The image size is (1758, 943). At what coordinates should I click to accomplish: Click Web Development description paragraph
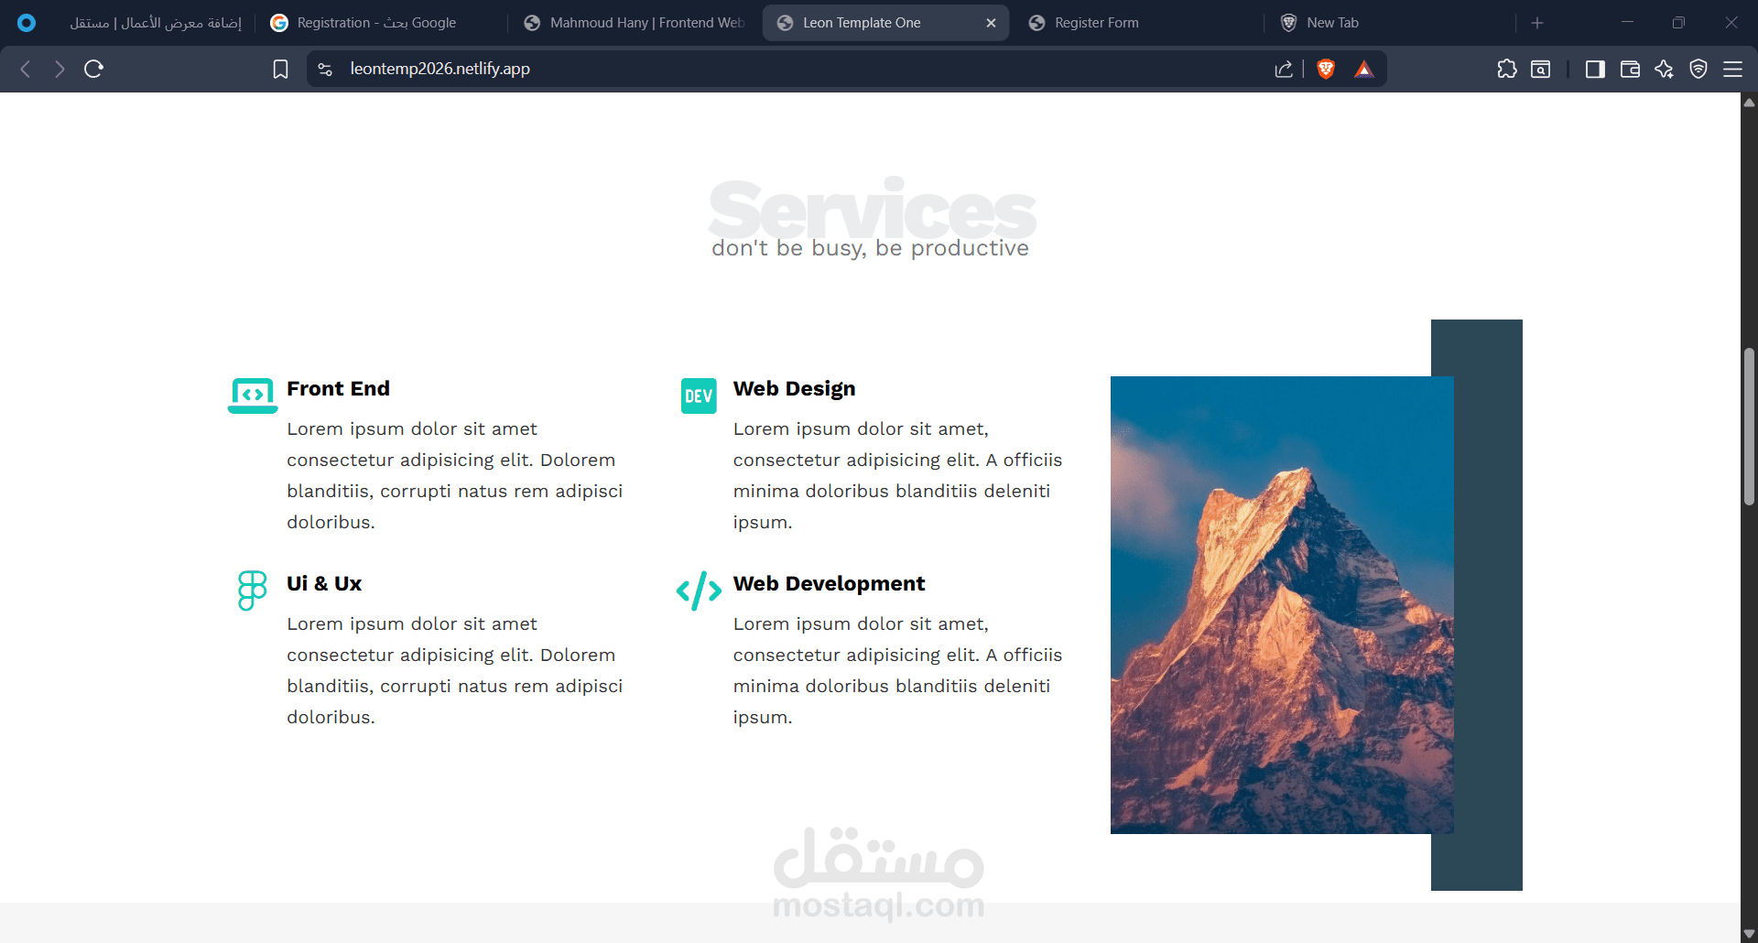(898, 670)
